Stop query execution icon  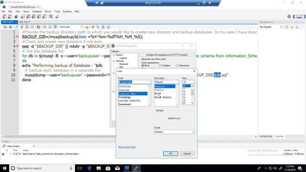coord(32,27)
